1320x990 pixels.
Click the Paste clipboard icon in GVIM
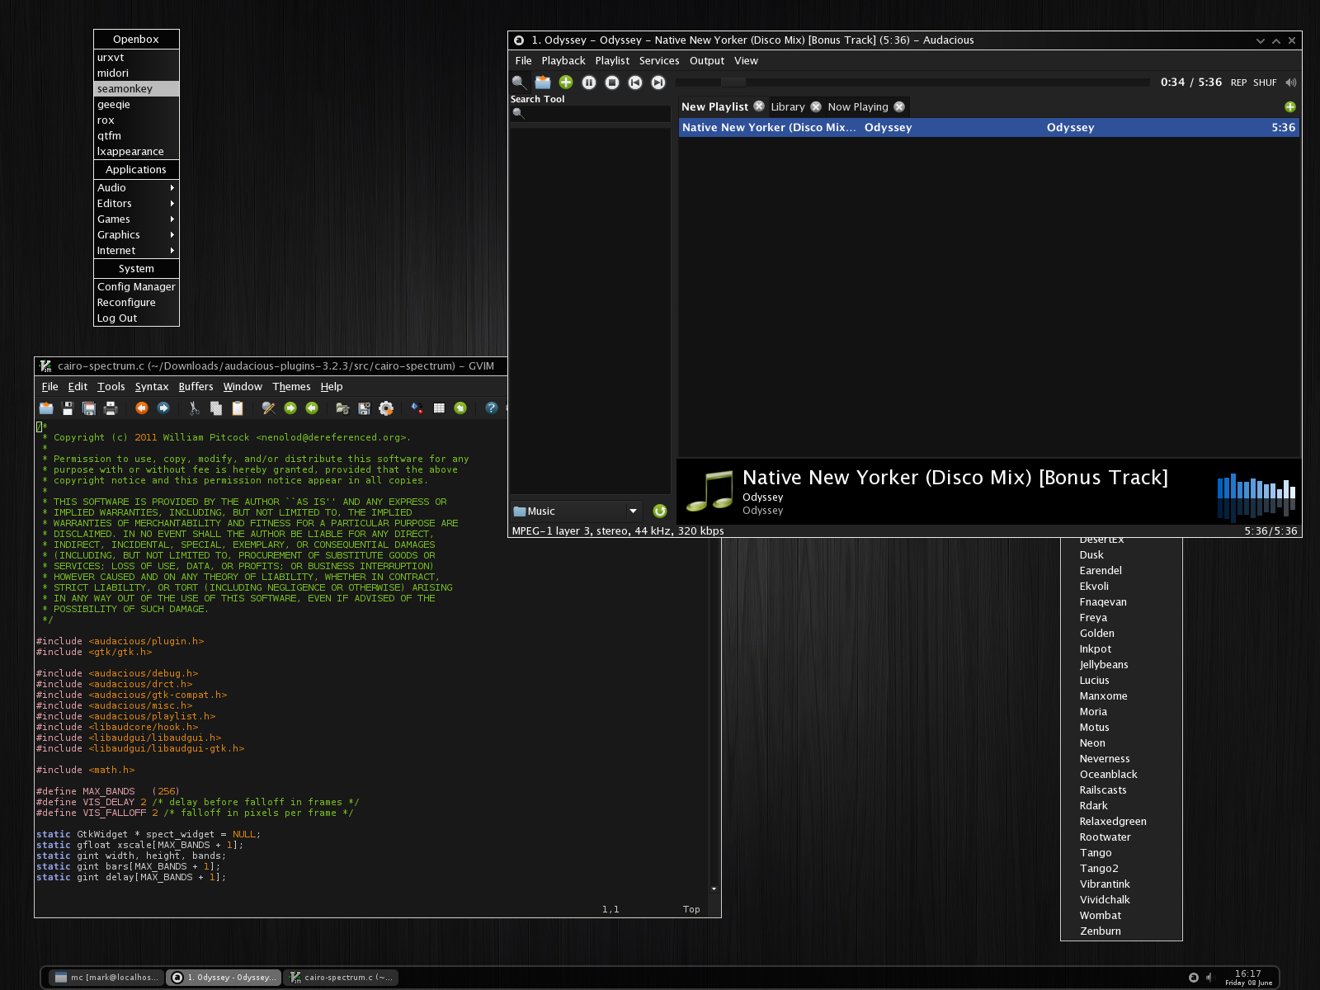(x=238, y=408)
